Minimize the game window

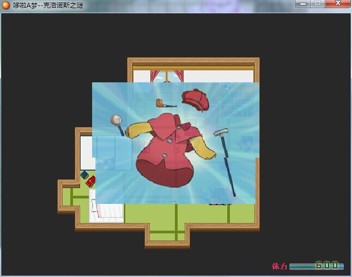(x=302, y=4)
